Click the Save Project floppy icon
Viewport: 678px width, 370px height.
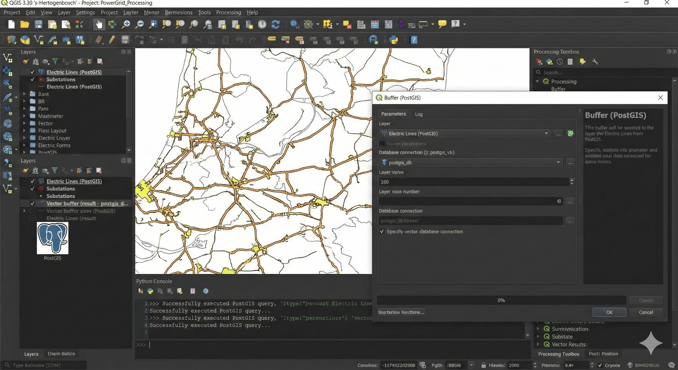click(38, 24)
